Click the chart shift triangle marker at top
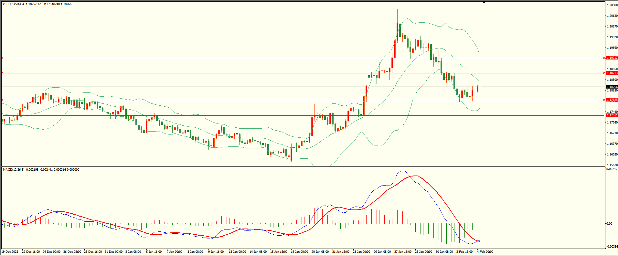The height and width of the screenshot is (256, 618). click(x=484, y=3)
